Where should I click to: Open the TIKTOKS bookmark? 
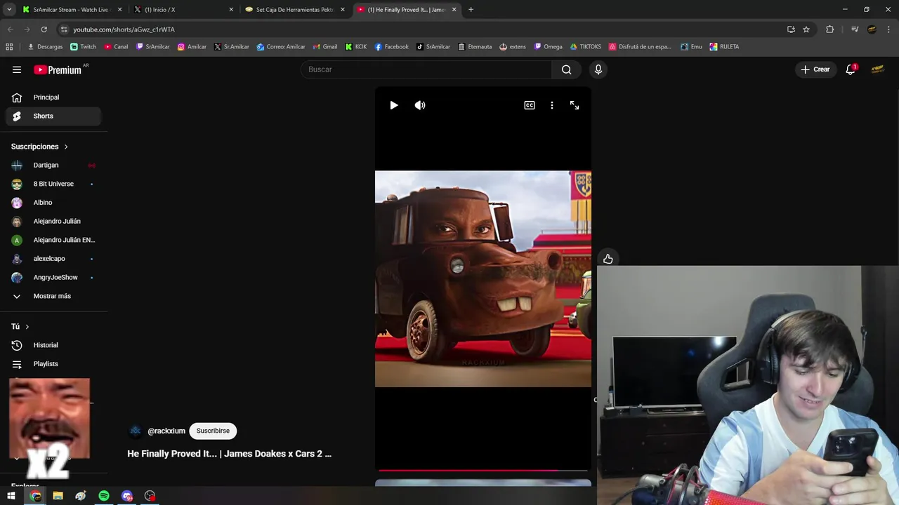[586, 47]
